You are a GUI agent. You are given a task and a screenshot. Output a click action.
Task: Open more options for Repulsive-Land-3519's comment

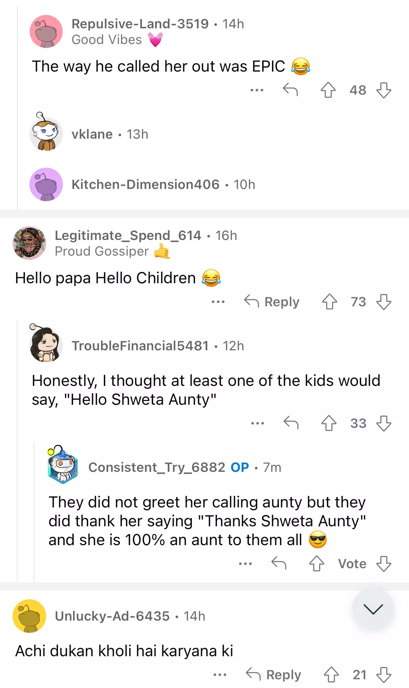coord(257,90)
